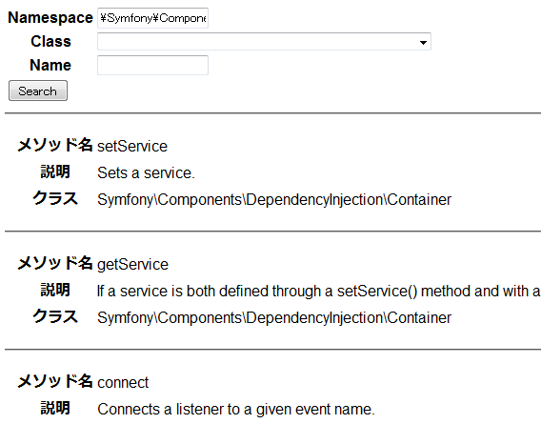Select 'Connects a listener to a given event name.'
The width and height of the screenshot is (541, 424).
coord(236,409)
